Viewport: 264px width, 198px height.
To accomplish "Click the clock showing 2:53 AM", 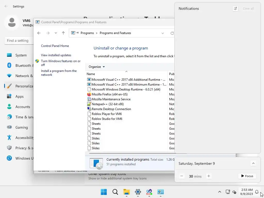I will tap(246, 192).
